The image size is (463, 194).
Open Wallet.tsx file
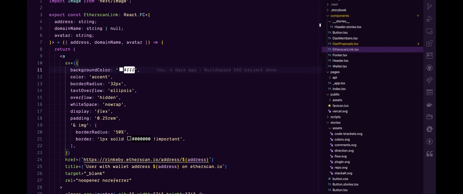tap(339, 67)
